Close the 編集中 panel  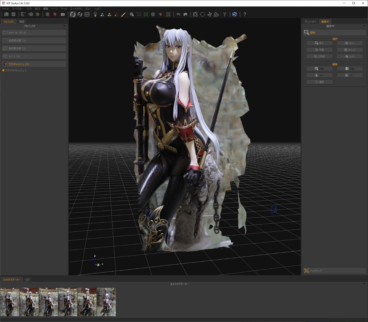[x=364, y=26]
